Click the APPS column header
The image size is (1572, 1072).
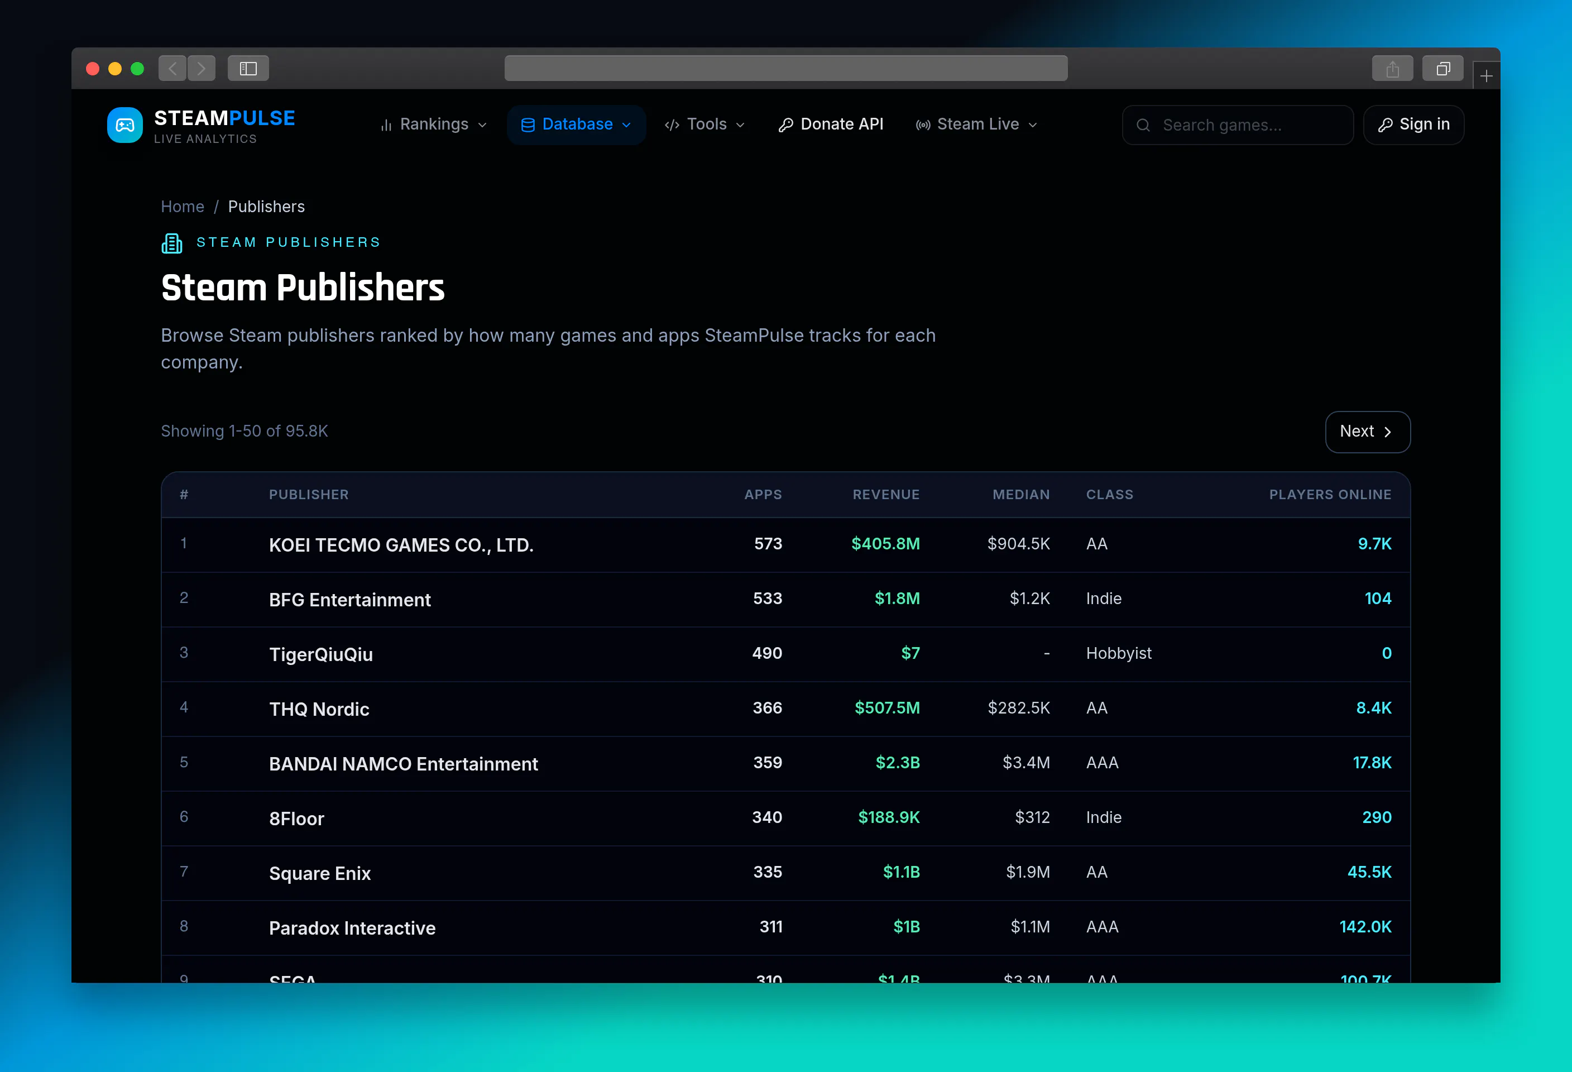click(763, 495)
